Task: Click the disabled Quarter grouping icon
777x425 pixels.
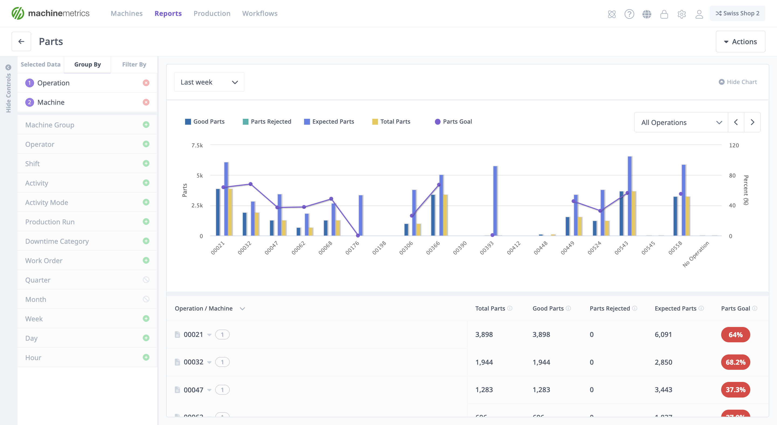Action: point(146,280)
